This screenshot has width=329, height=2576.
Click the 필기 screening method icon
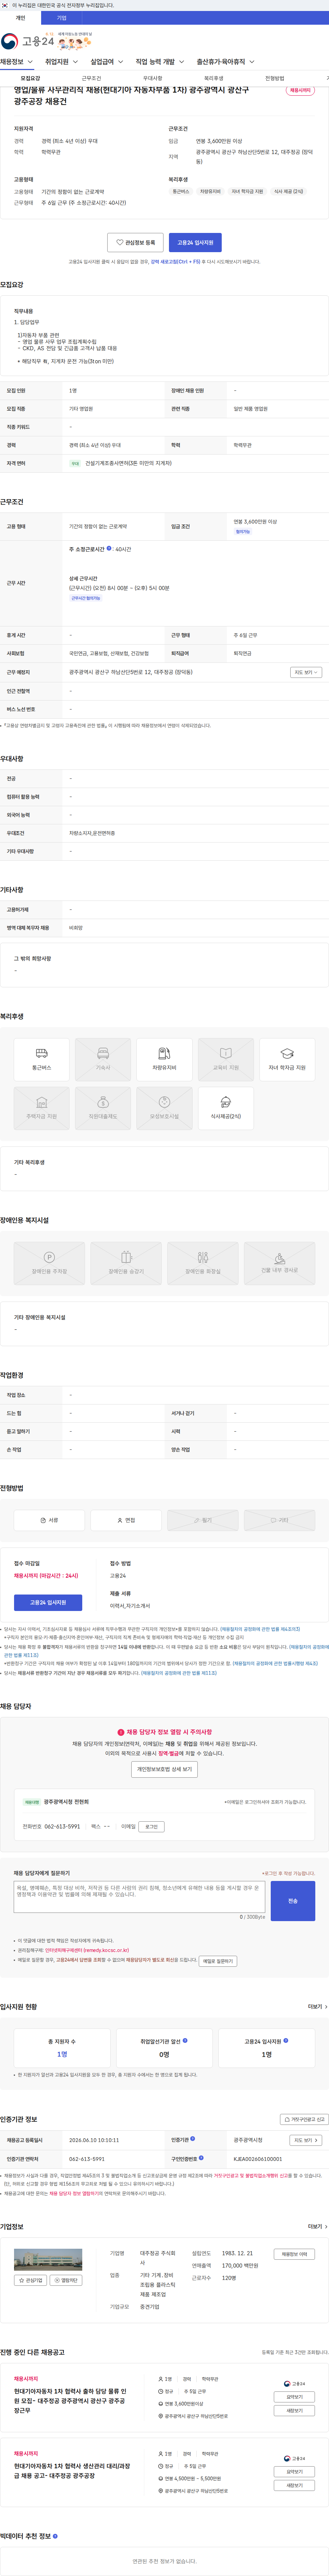click(x=203, y=1520)
